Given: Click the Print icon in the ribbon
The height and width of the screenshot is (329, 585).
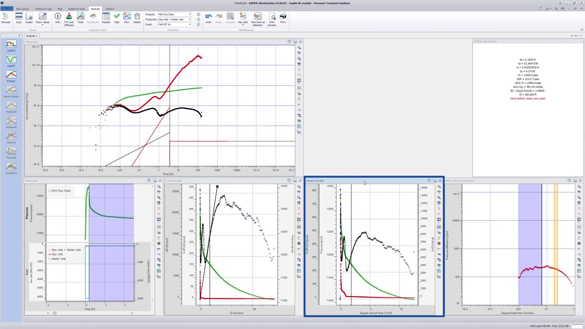Looking at the screenshot, I should (283, 18).
